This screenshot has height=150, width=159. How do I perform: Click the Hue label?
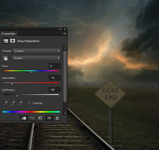5,66
